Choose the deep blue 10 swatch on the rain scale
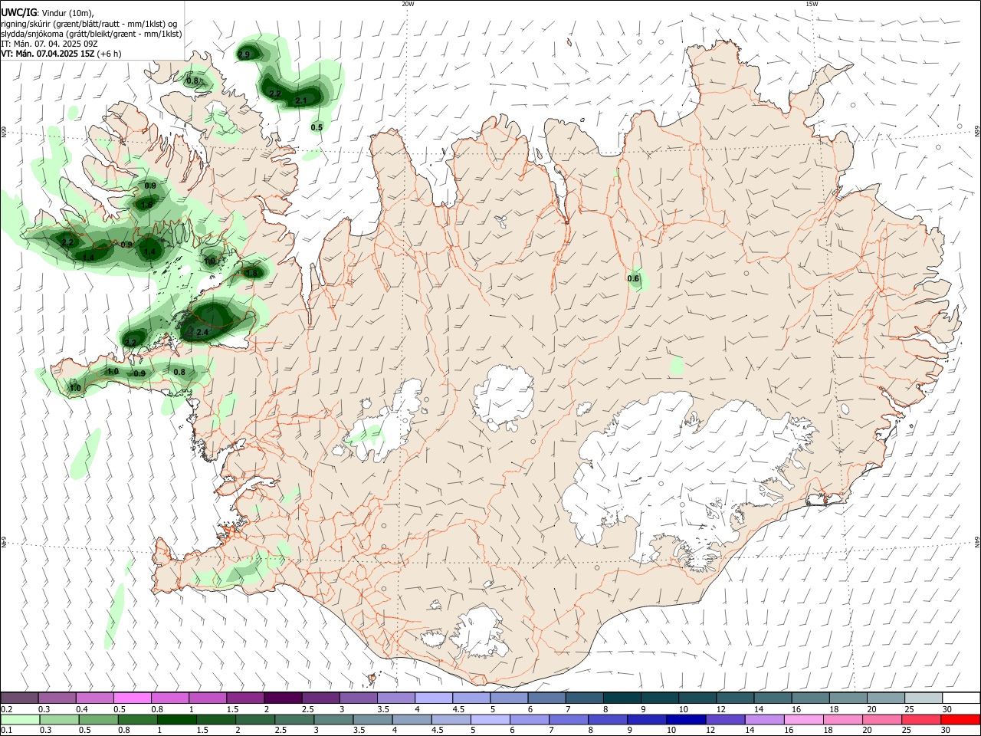The width and height of the screenshot is (981, 736). click(x=685, y=719)
